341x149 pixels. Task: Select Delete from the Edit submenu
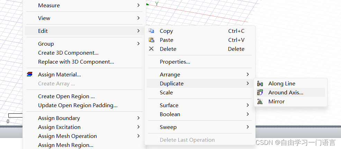(x=200, y=49)
